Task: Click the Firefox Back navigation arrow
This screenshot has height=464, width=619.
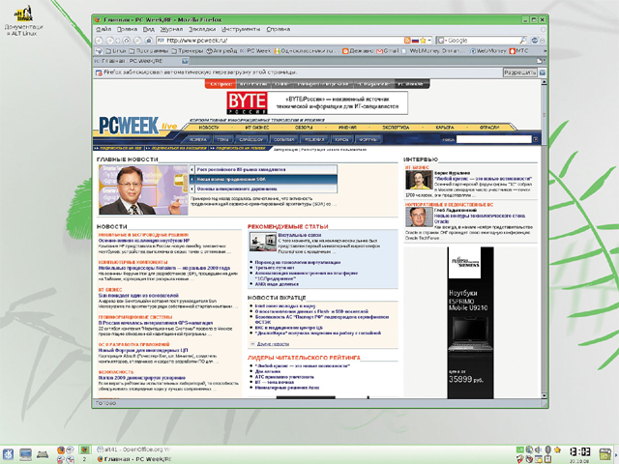Action: [x=99, y=41]
